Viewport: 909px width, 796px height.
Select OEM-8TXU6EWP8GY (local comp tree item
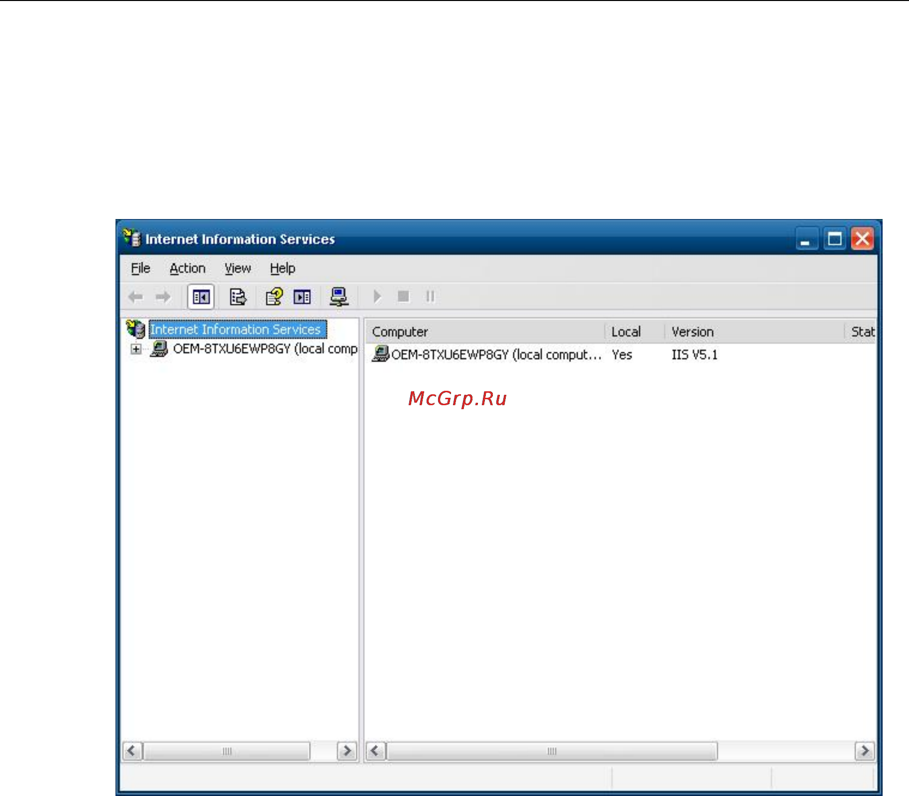click(x=265, y=348)
